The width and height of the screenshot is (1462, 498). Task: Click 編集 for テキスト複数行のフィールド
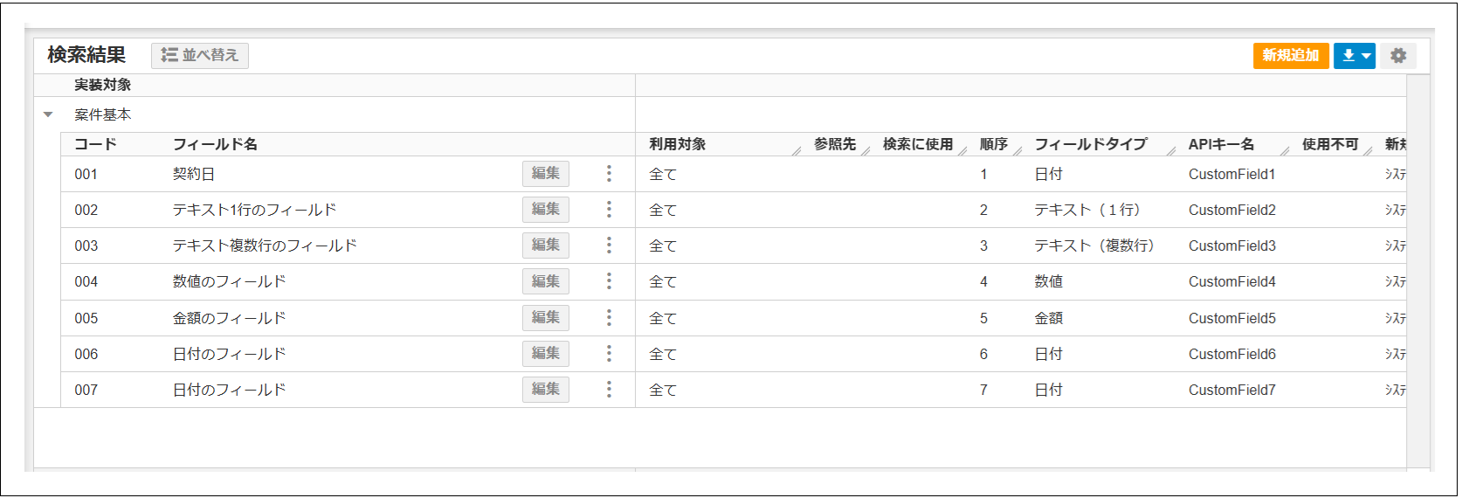[x=546, y=246]
